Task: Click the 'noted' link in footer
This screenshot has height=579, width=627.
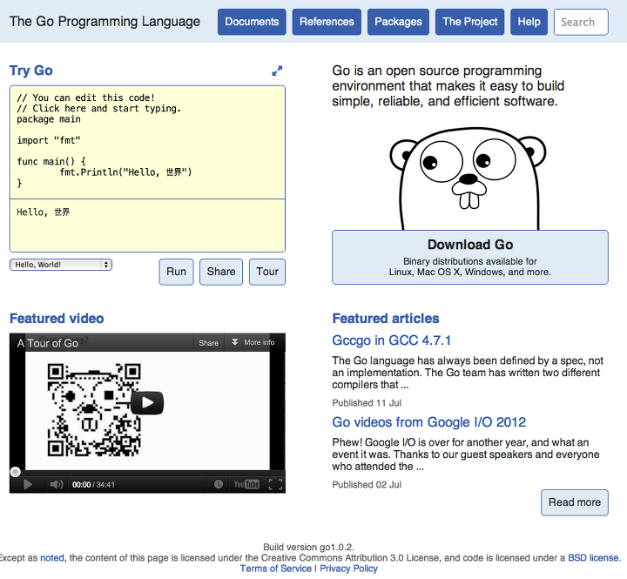Action: [52, 558]
